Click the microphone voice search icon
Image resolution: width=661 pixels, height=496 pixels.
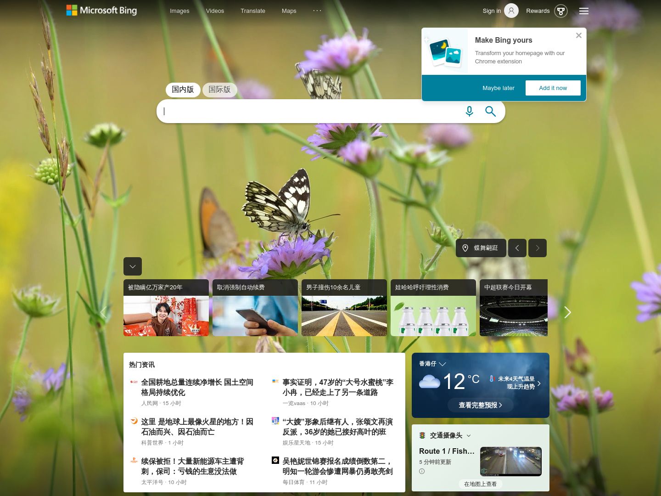(x=469, y=111)
